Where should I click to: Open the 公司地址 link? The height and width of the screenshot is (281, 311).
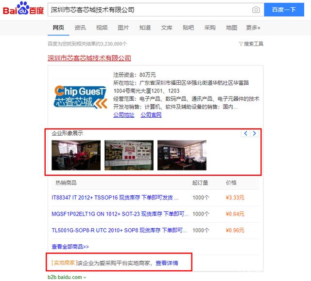point(124,115)
